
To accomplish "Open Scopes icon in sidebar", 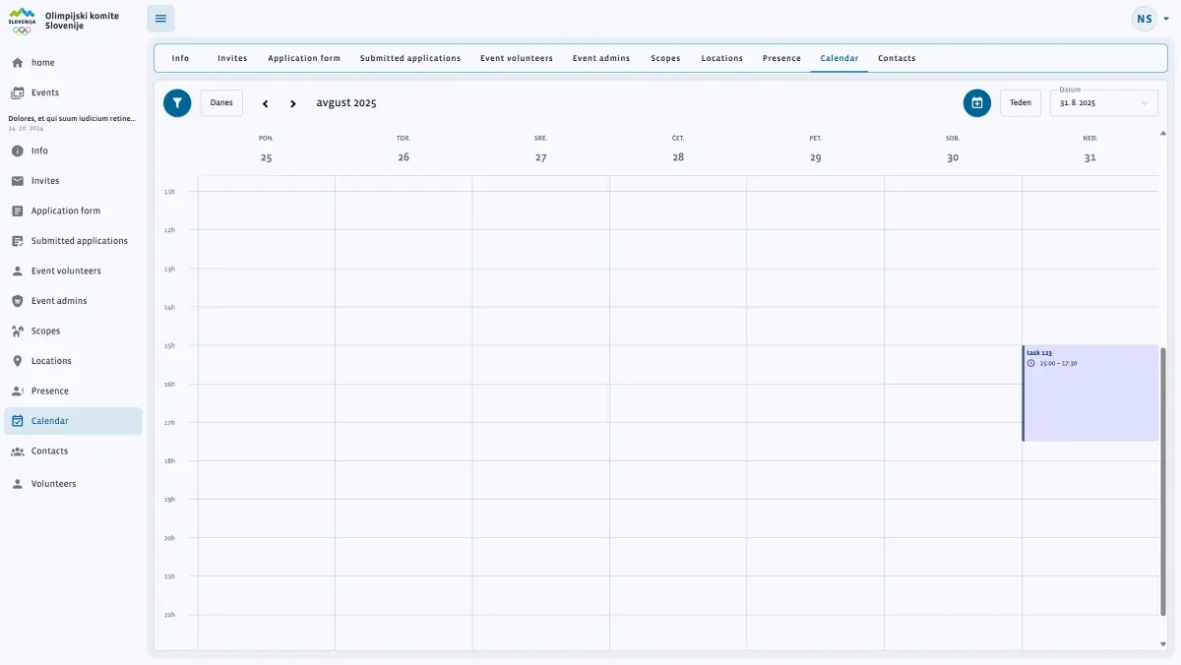I will (x=18, y=331).
